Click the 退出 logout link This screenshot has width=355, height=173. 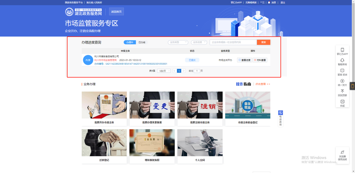tap(283, 2)
